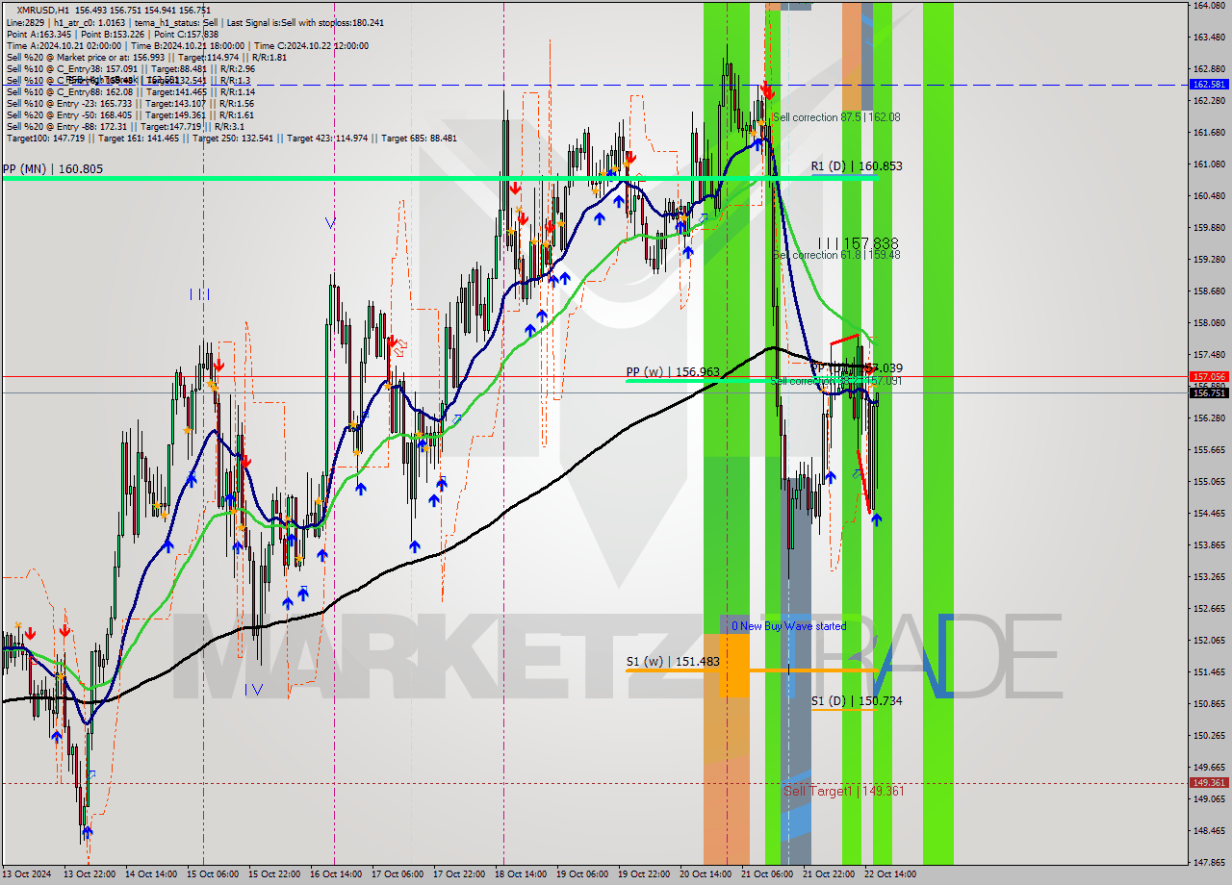Select the '19 Oct 06:00' time label

[581, 874]
